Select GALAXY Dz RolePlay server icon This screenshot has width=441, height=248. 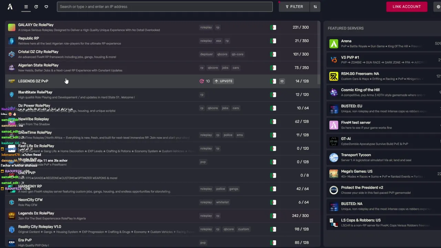tap(12, 27)
